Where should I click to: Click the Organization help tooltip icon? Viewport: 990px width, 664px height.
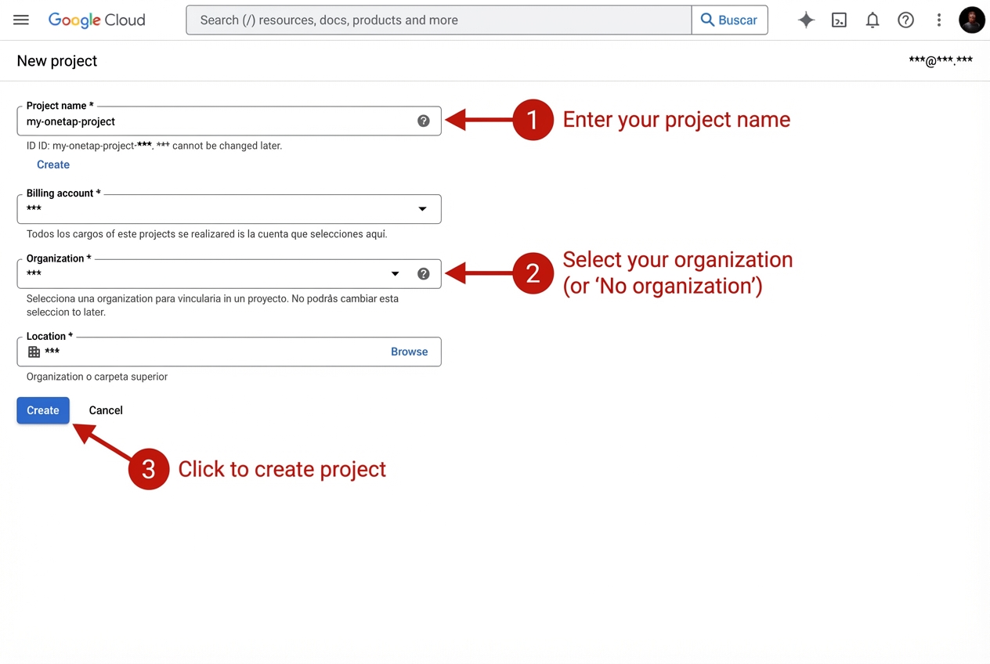click(x=423, y=273)
